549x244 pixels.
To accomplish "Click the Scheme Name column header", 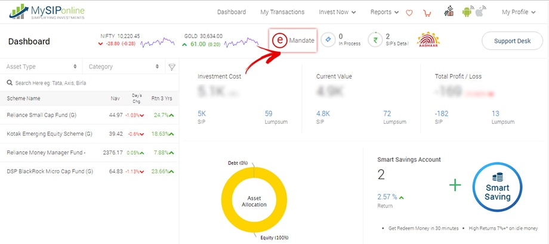I will click(23, 98).
